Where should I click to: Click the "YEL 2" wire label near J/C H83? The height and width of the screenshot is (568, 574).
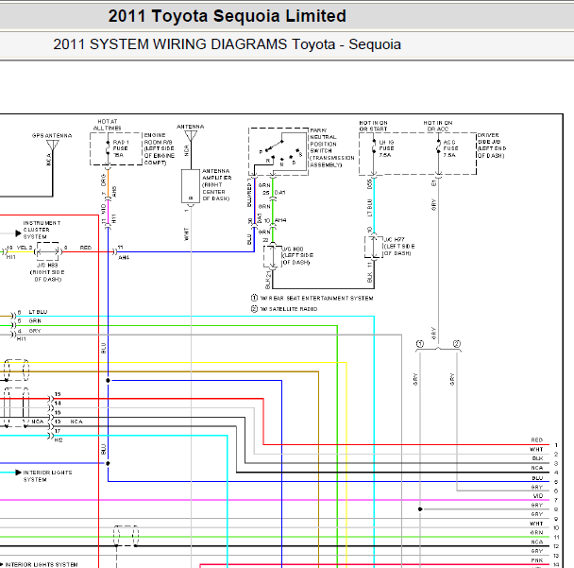point(25,248)
